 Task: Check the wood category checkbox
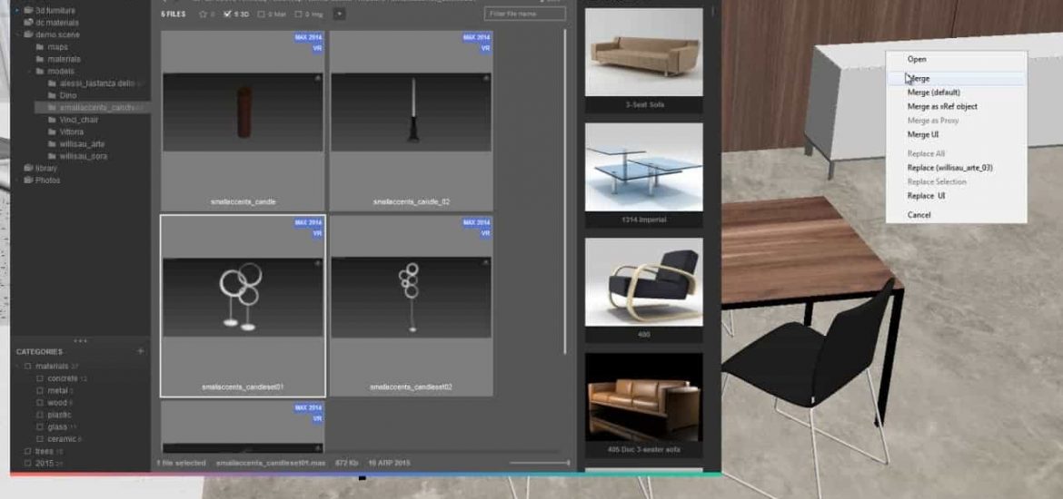click(x=40, y=402)
